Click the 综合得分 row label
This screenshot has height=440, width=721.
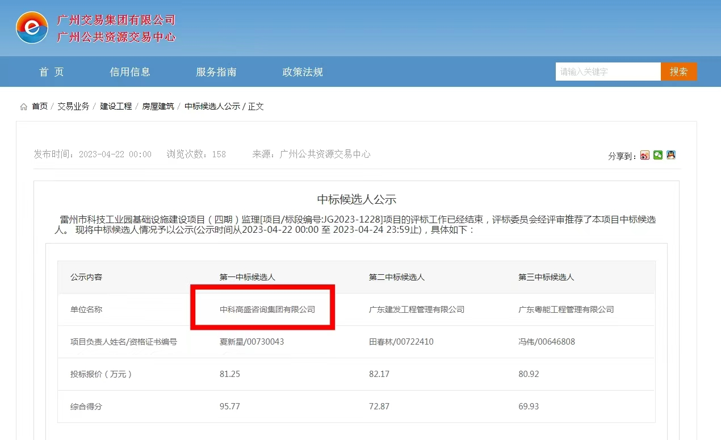[x=86, y=407]
